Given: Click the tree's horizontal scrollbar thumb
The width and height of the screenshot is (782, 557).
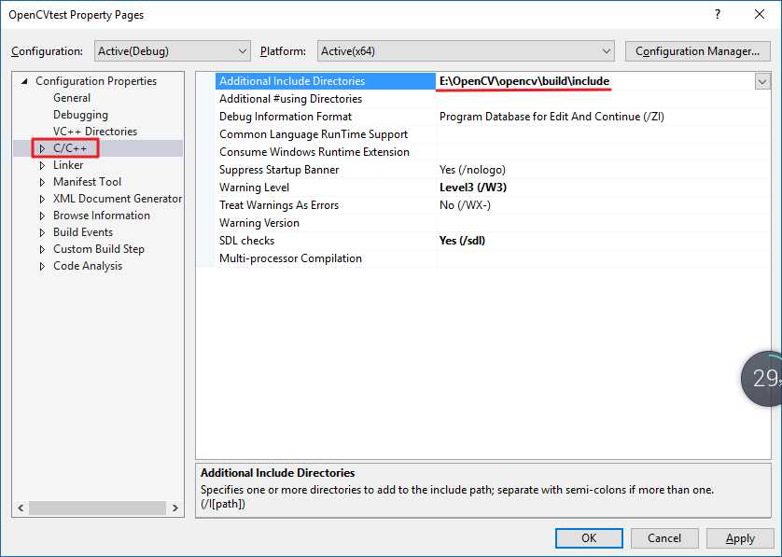Looking at the screenshot, I should (97, 508).
